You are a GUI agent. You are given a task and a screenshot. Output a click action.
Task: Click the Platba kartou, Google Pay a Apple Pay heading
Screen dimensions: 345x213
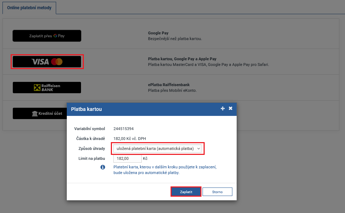pos(182,59)
